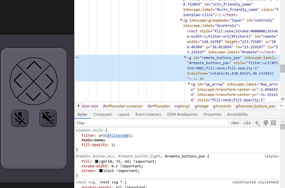
Task: Follow the #filter300 link
Action: click(118, 136)
